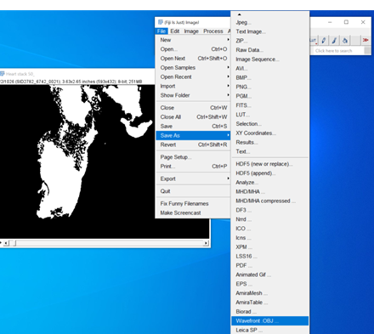Select the Pencil tool in Fiji toolbar
The width and height of the screenshot is (374, 334).
pyautogui.click(x=324, y=40)
